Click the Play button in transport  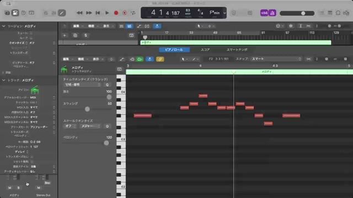[107, 13]
